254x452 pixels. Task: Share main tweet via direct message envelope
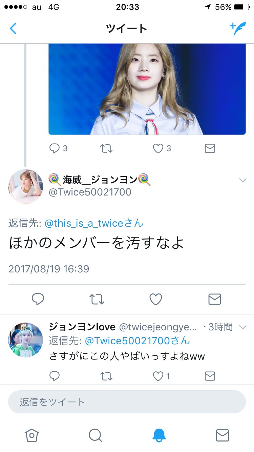tap(214, 299)
